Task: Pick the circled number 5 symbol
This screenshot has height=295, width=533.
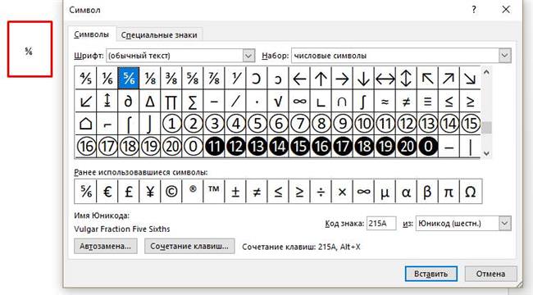Action: click(x=257, y=124)
